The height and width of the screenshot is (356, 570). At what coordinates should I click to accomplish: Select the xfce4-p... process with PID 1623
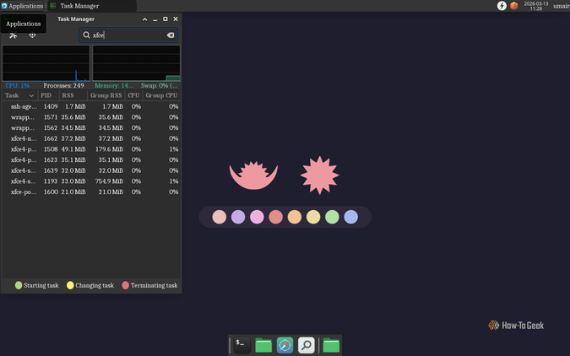pyautogui.click(x=24, y=159)
